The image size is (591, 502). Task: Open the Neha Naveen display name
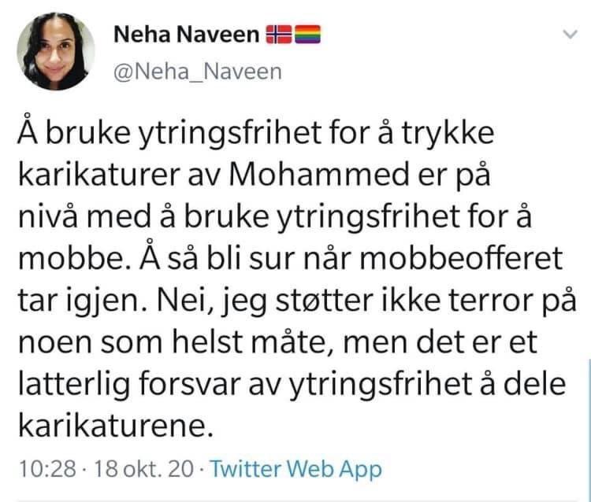click(x=186, y=35)
